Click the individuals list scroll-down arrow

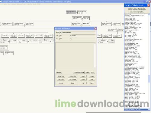click(149, 109)
